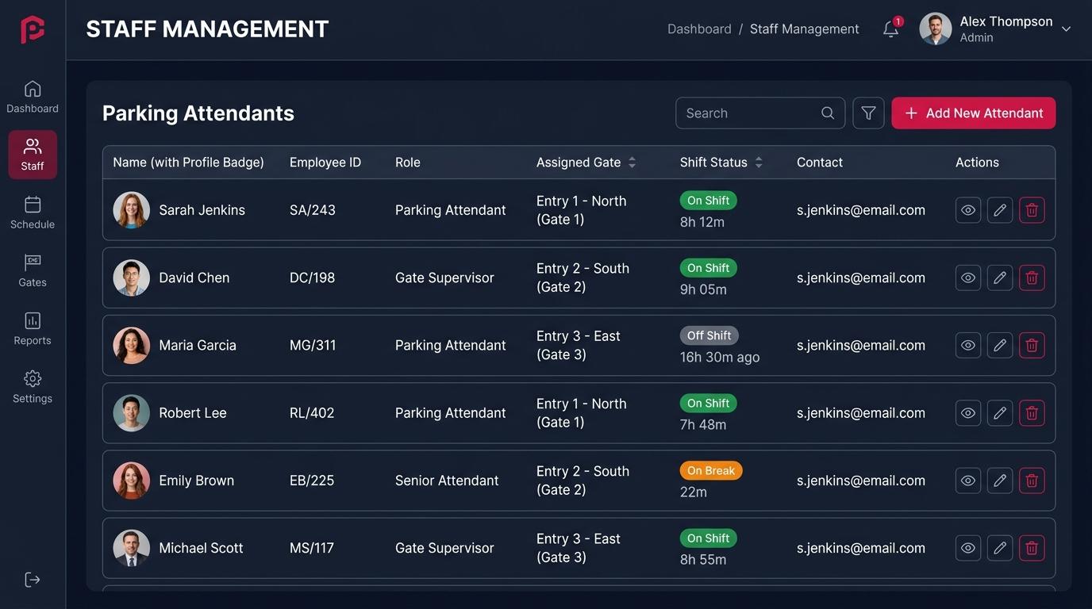Viewport: 1092px width, 609px height.
Task: Edit David Chen's record
Action: [x=1000, y=278]
